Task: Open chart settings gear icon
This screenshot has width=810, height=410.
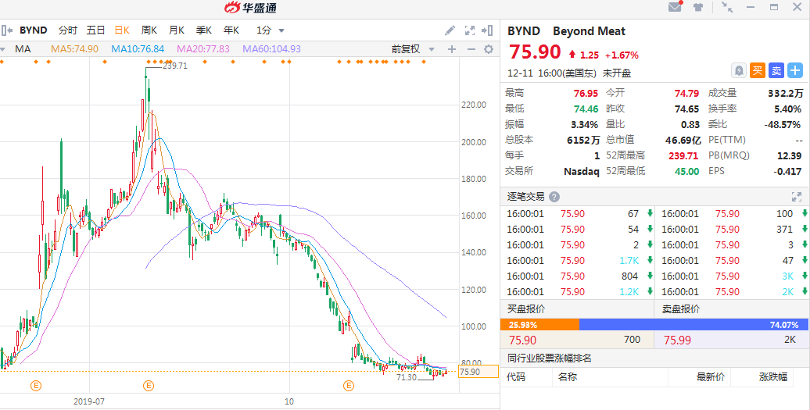Action: pos(488,49)
